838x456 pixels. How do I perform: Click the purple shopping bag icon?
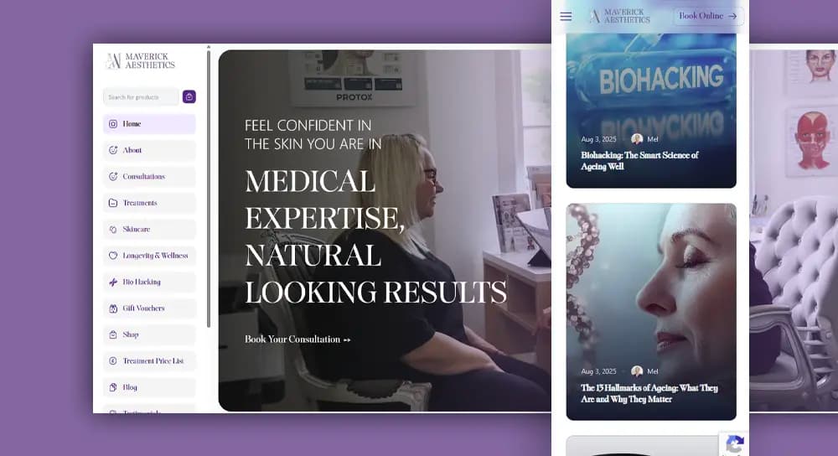click(x=189, y=96)
